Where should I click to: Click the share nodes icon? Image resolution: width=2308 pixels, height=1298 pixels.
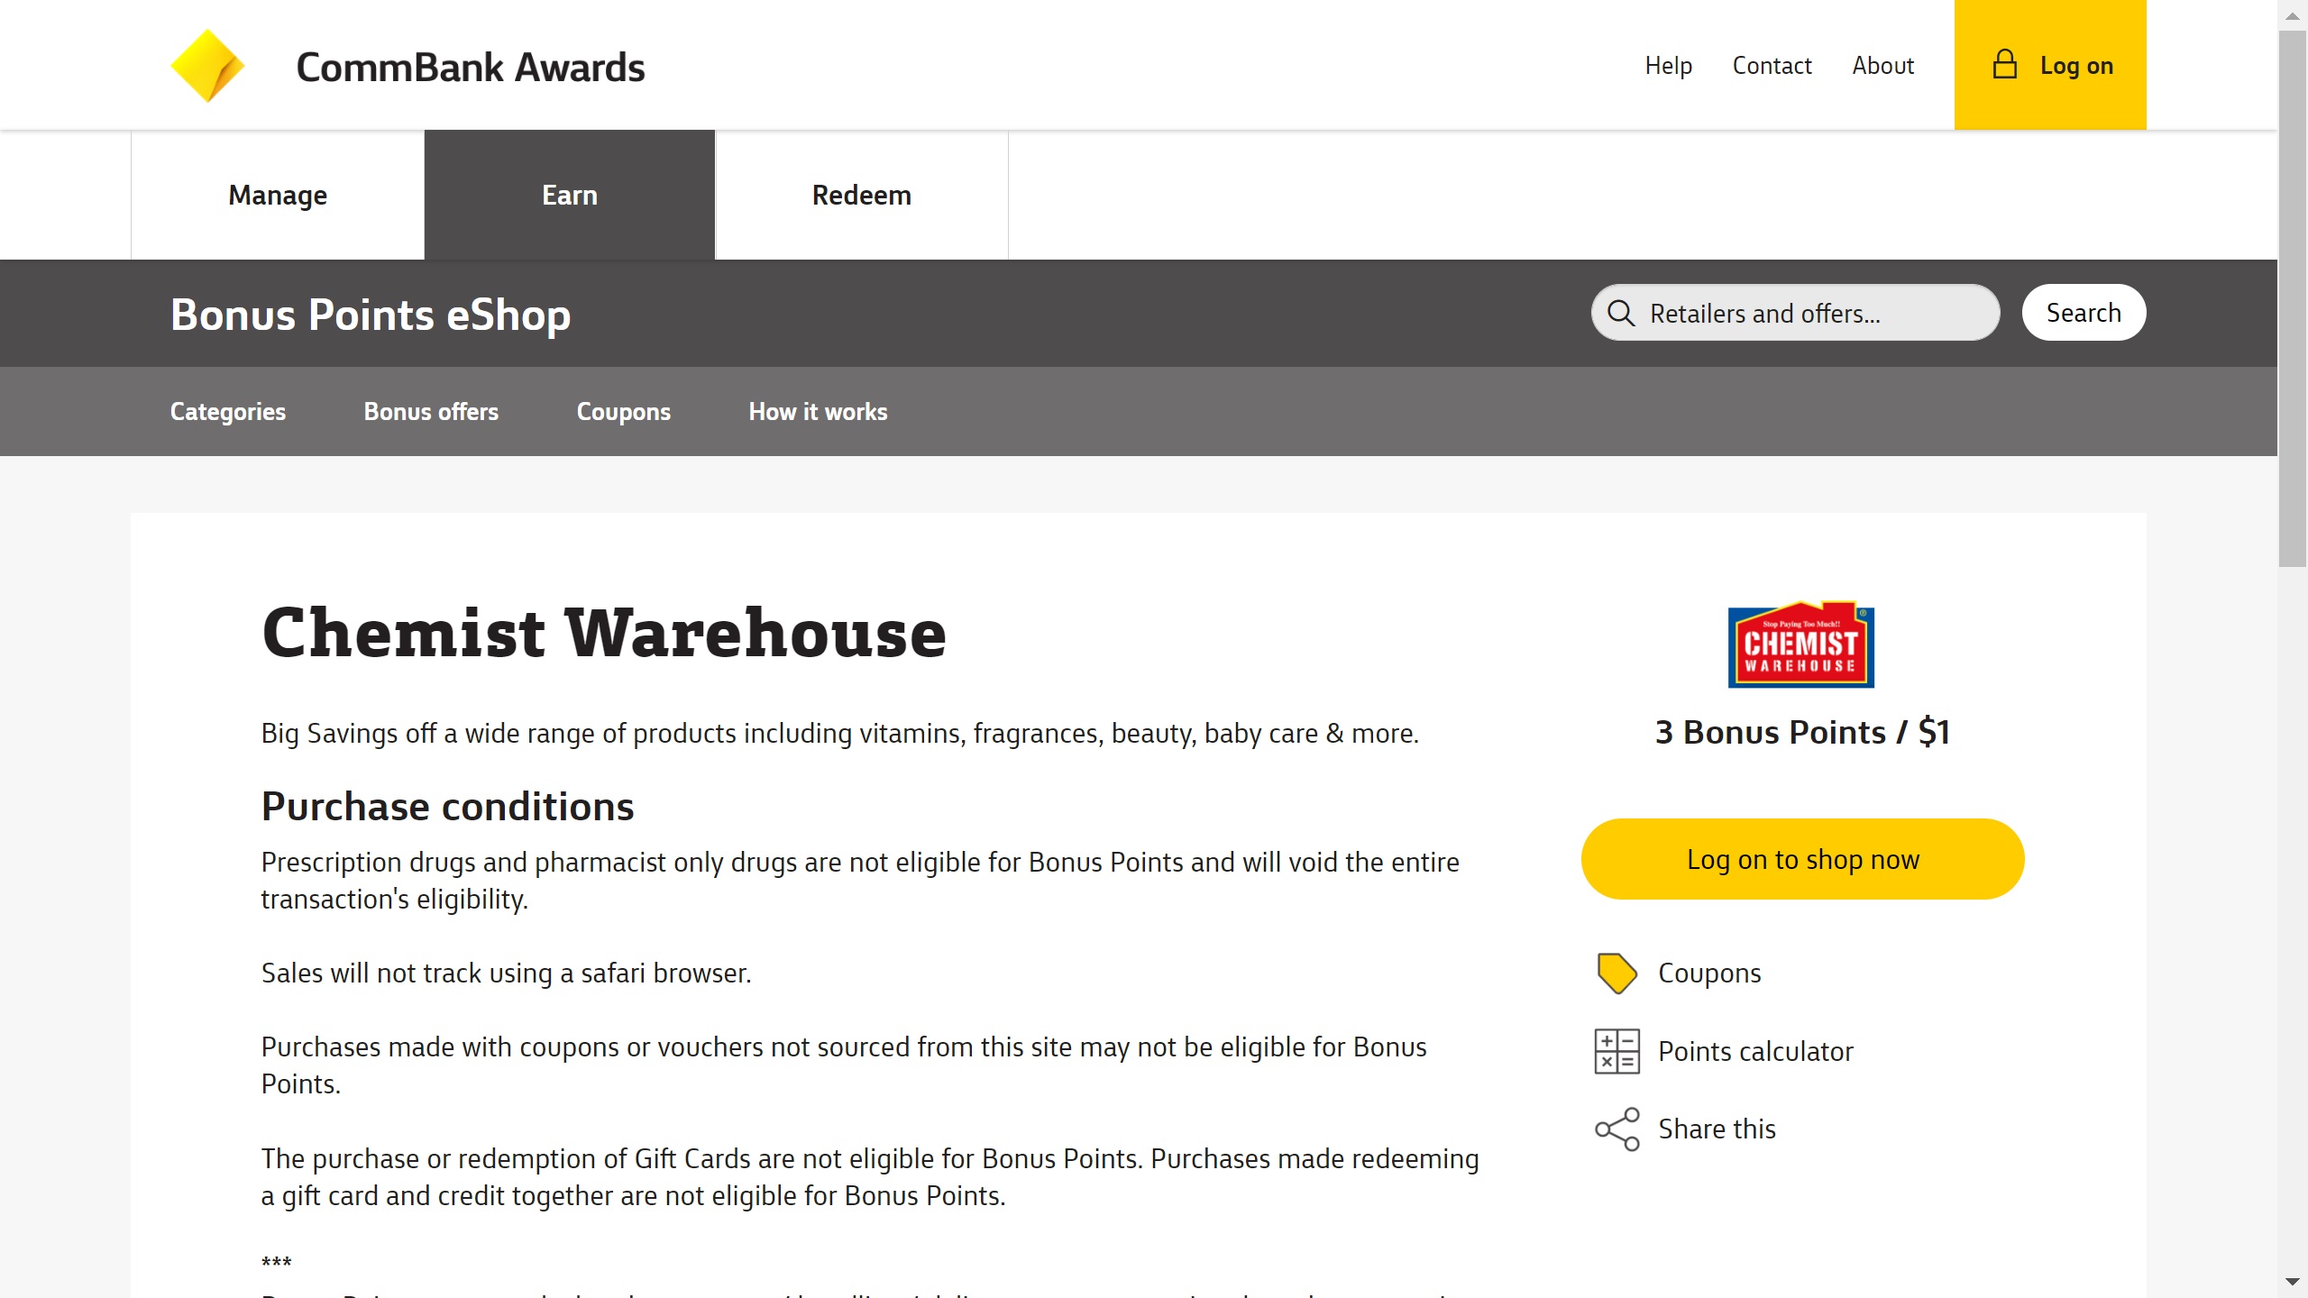(1617, 1129)
